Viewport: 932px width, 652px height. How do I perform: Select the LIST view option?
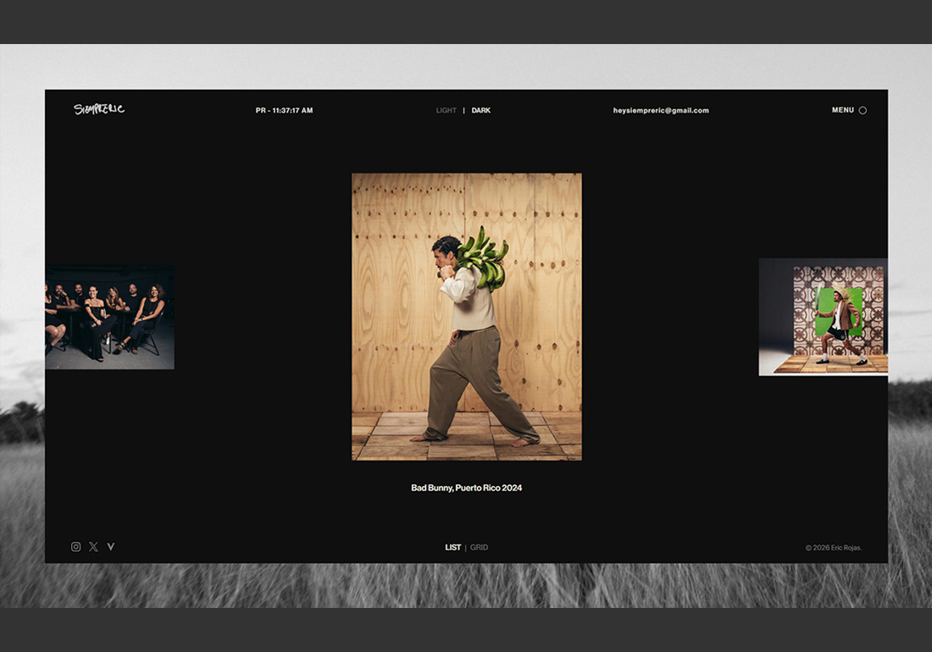(x=453, y=547)
